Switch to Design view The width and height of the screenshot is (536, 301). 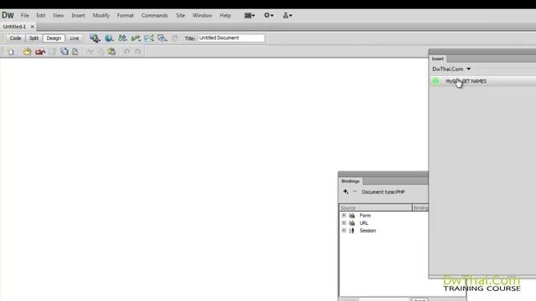point(54,38)
